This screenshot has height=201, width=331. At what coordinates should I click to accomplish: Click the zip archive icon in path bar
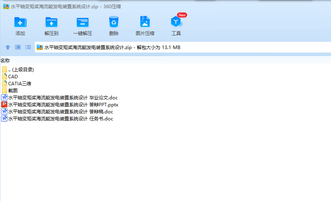40,47
